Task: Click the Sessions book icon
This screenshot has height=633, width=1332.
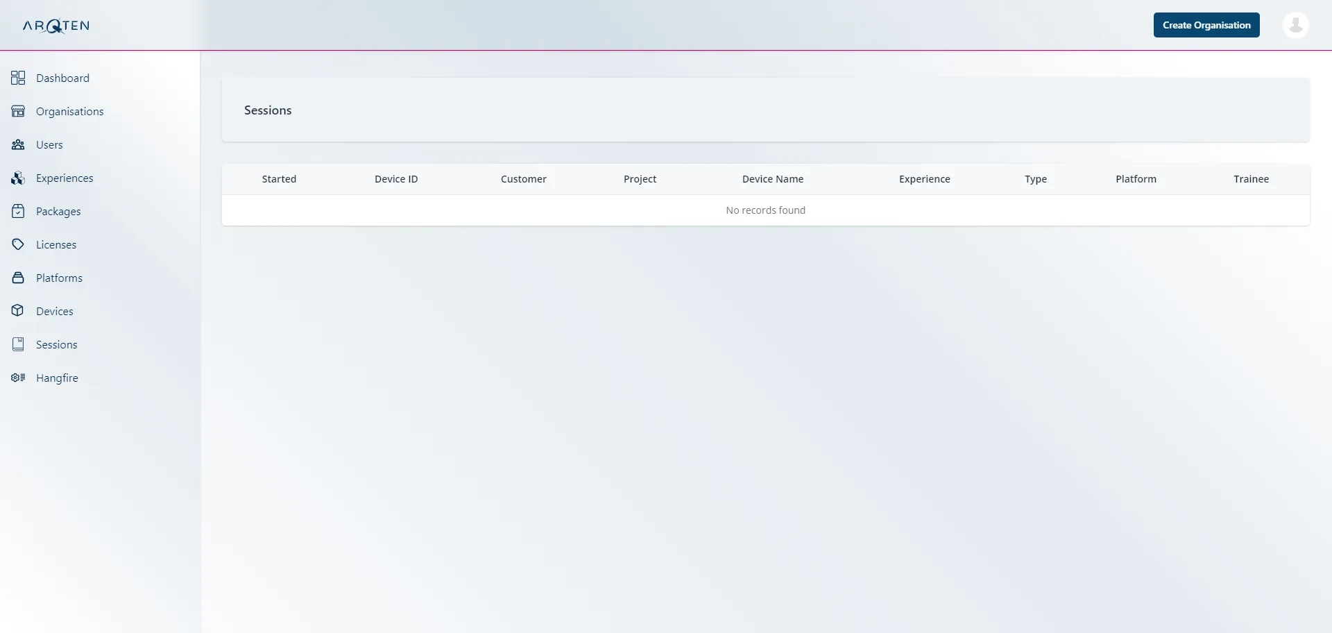Action: pos(18,344)
